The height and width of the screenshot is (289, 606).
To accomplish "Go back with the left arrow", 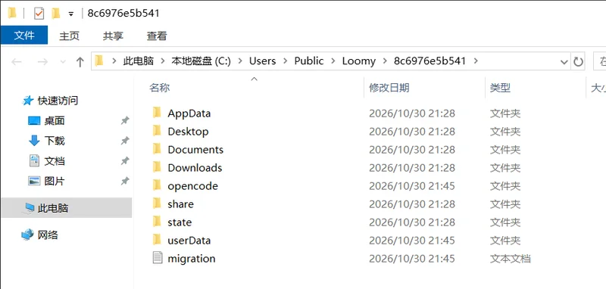I will click(16, 62).
